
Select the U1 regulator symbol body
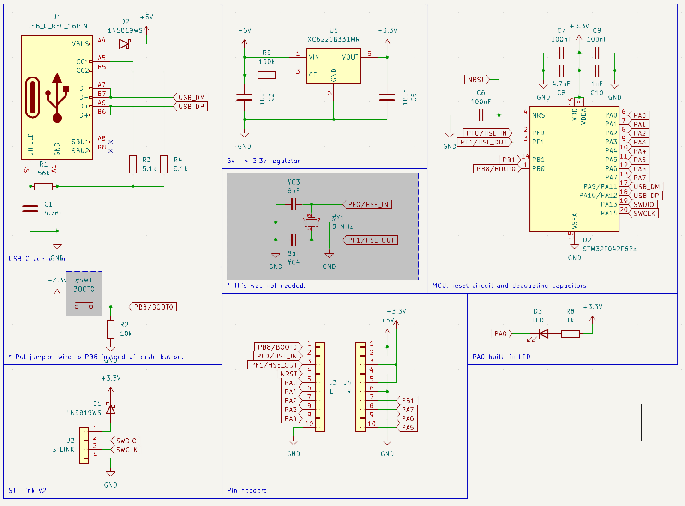tap(334, 66)
